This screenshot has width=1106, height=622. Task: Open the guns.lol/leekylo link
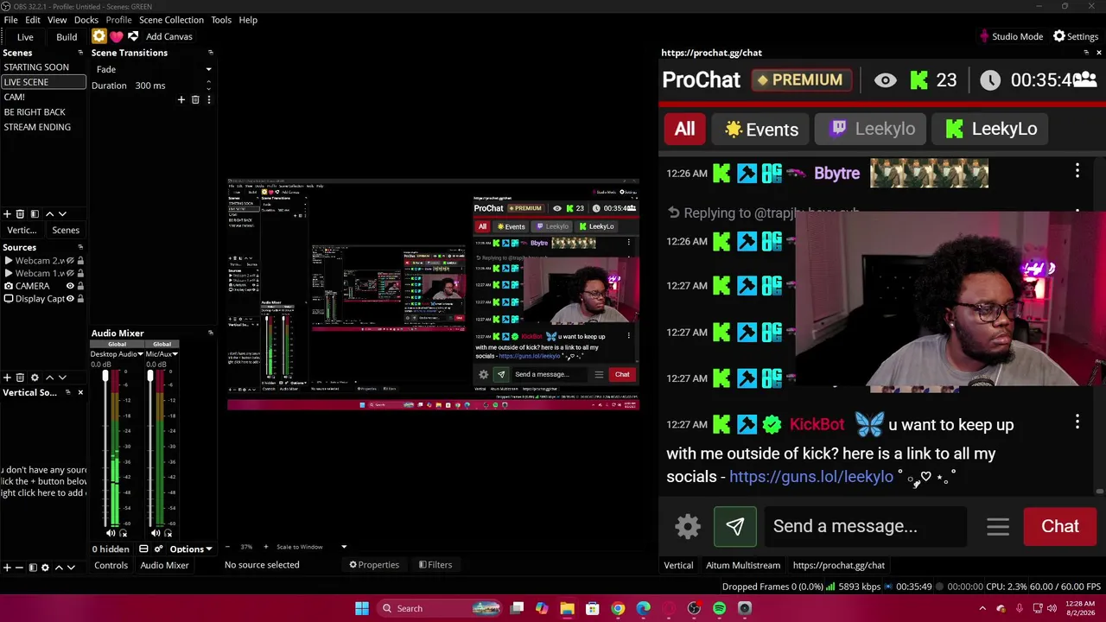point(811,477)
